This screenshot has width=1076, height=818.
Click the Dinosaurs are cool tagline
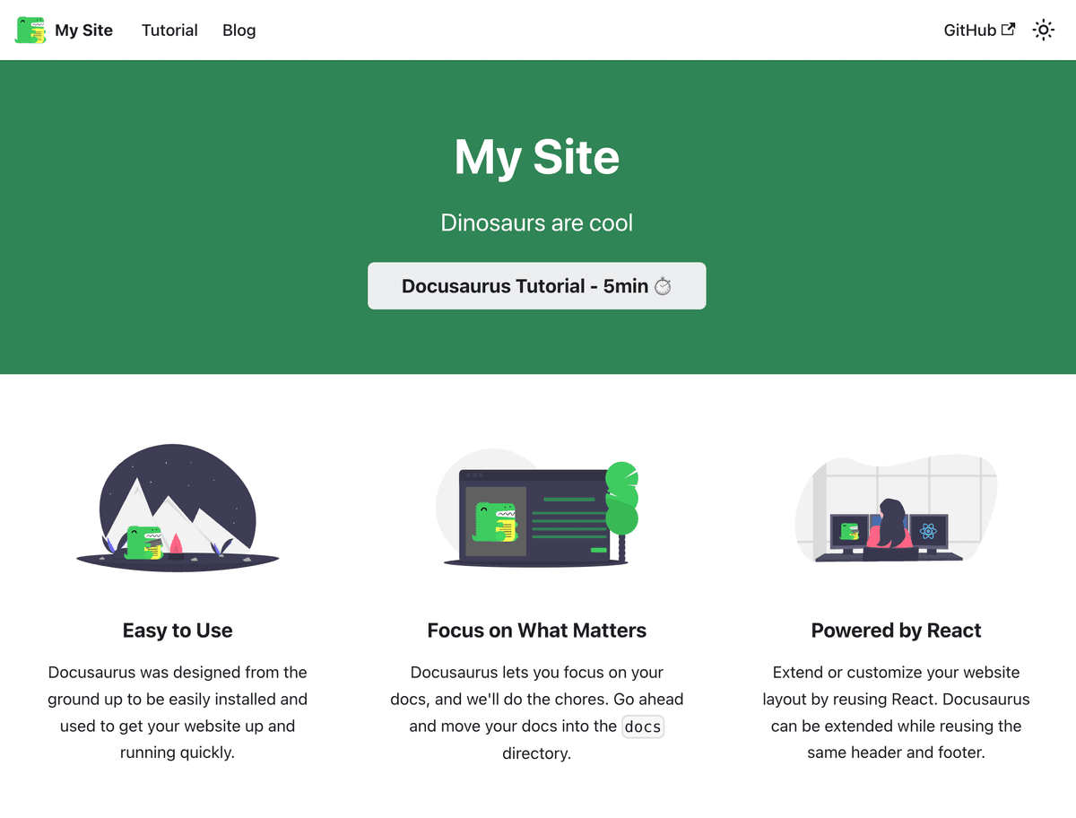tap(536, 222)
